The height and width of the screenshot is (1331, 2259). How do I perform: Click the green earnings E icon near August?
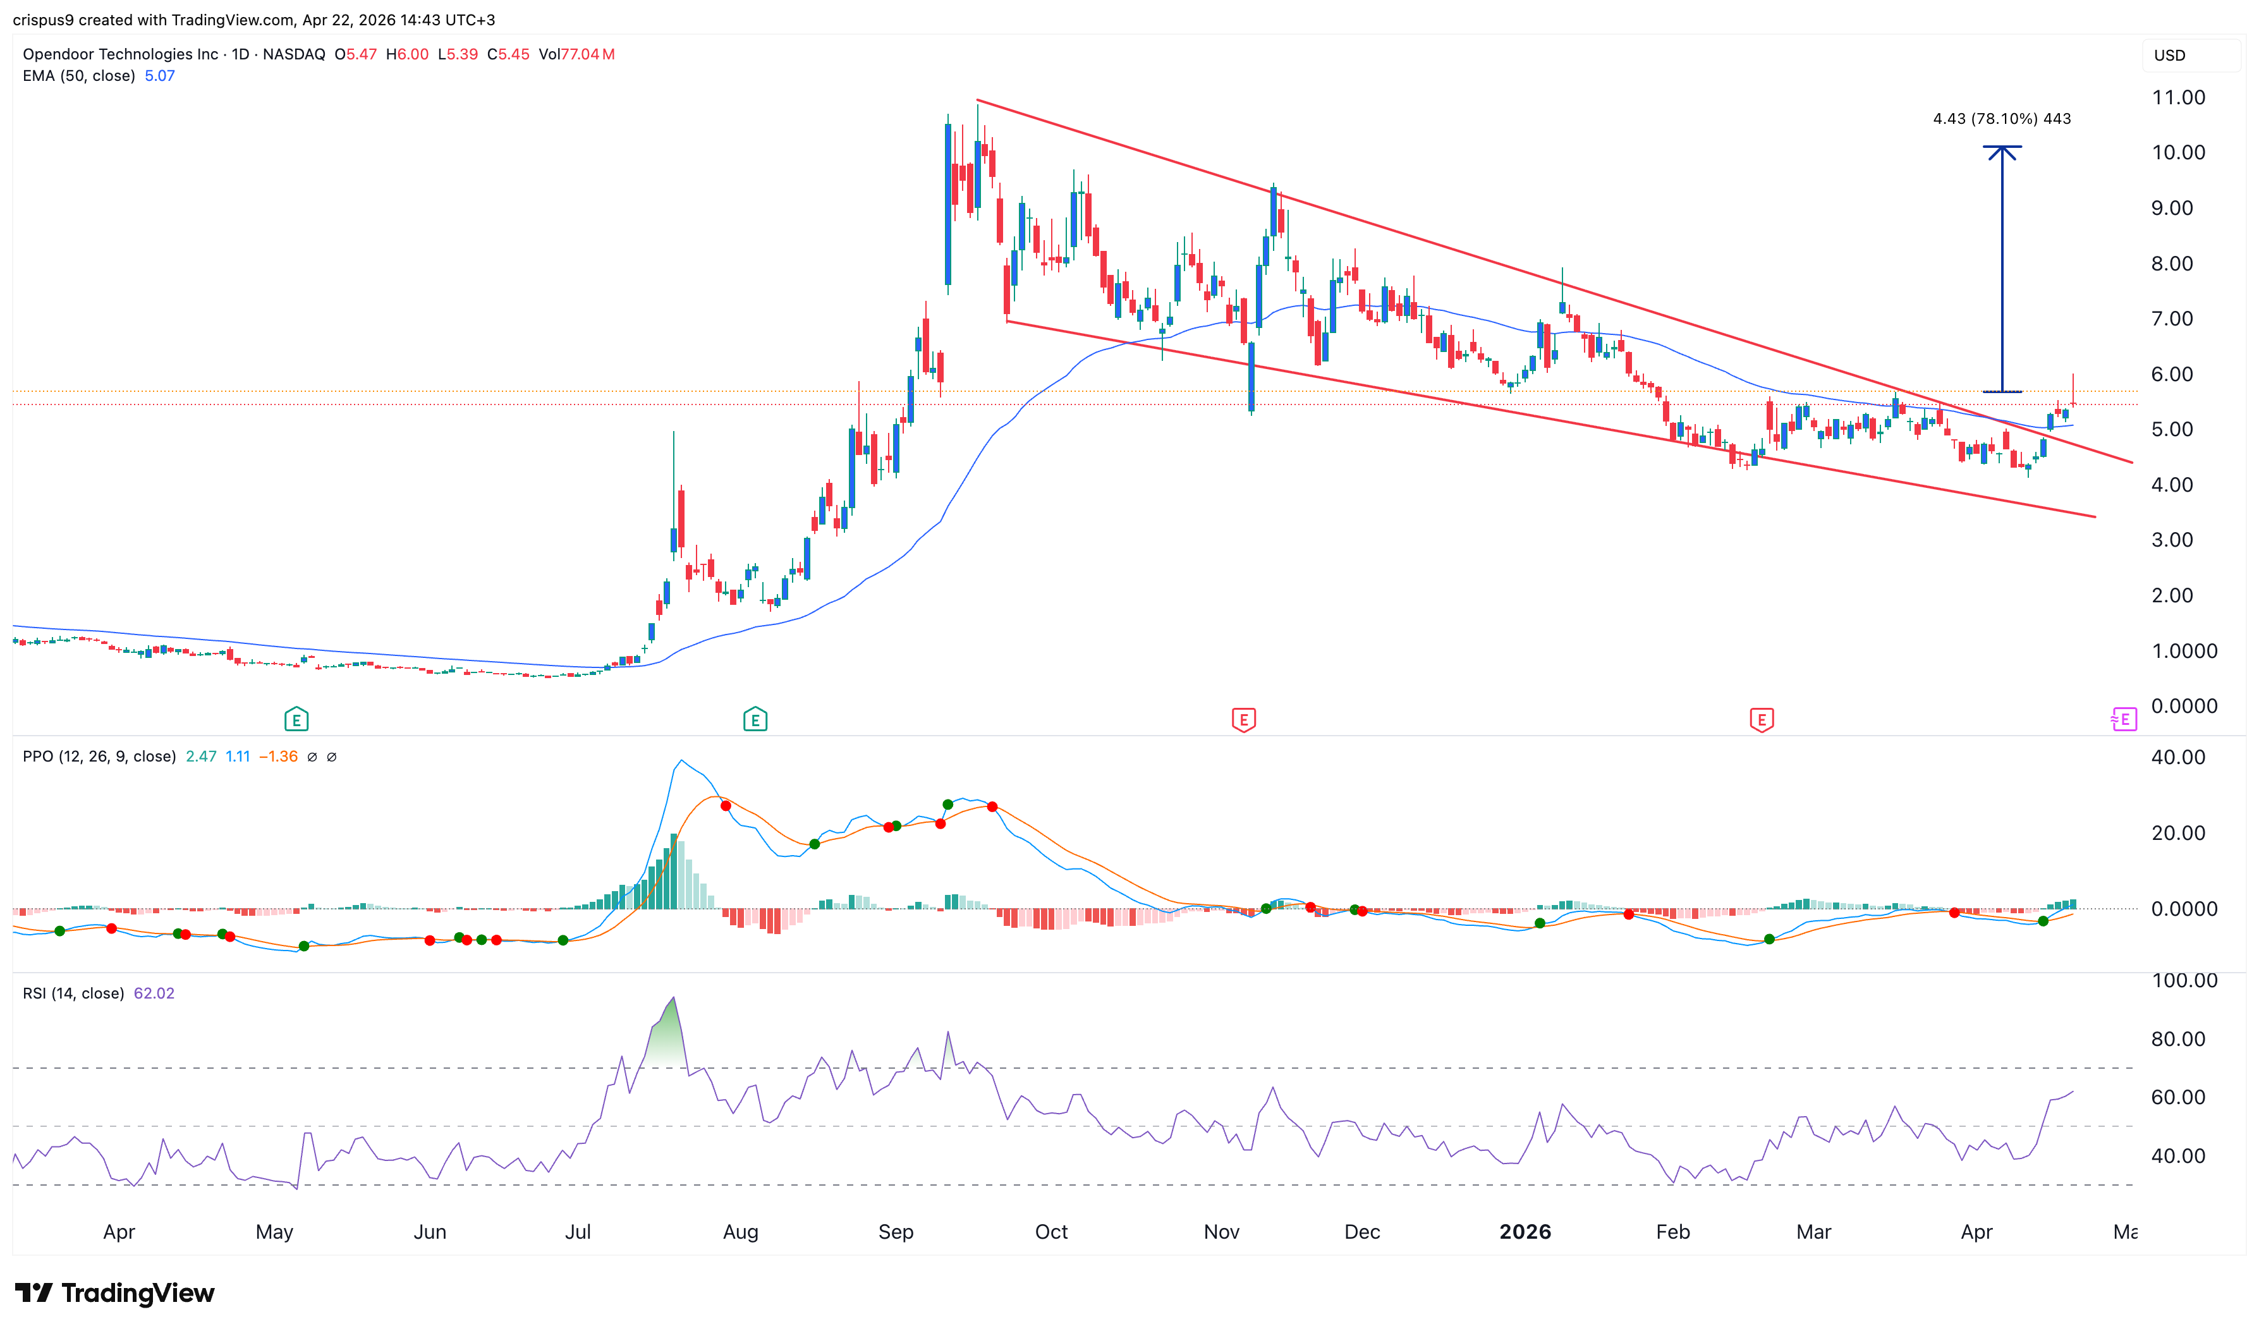click(x=755, y=719)
